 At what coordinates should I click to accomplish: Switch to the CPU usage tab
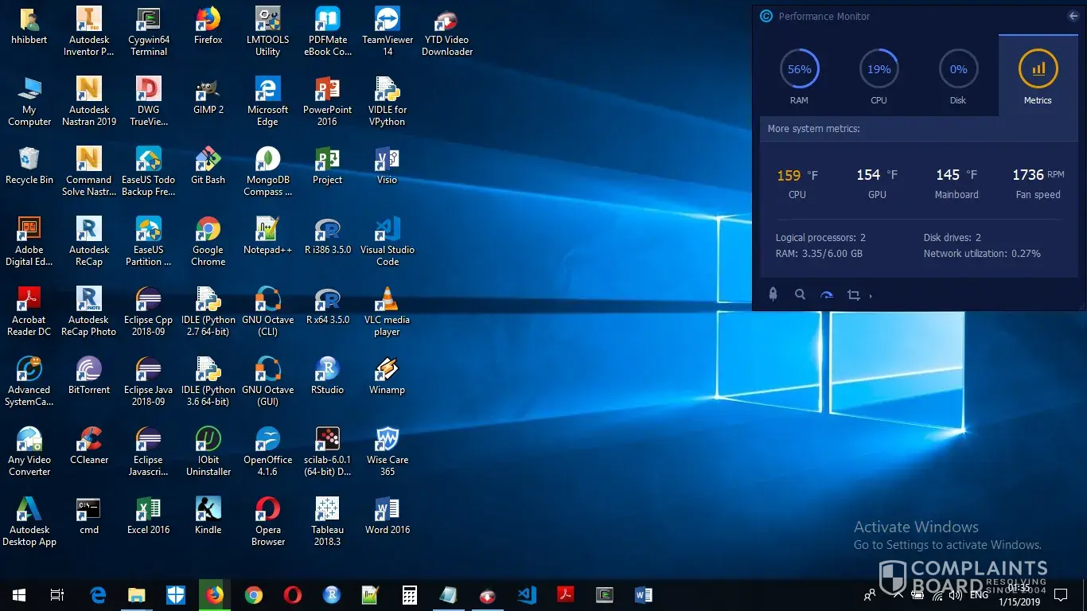[879, 76]
